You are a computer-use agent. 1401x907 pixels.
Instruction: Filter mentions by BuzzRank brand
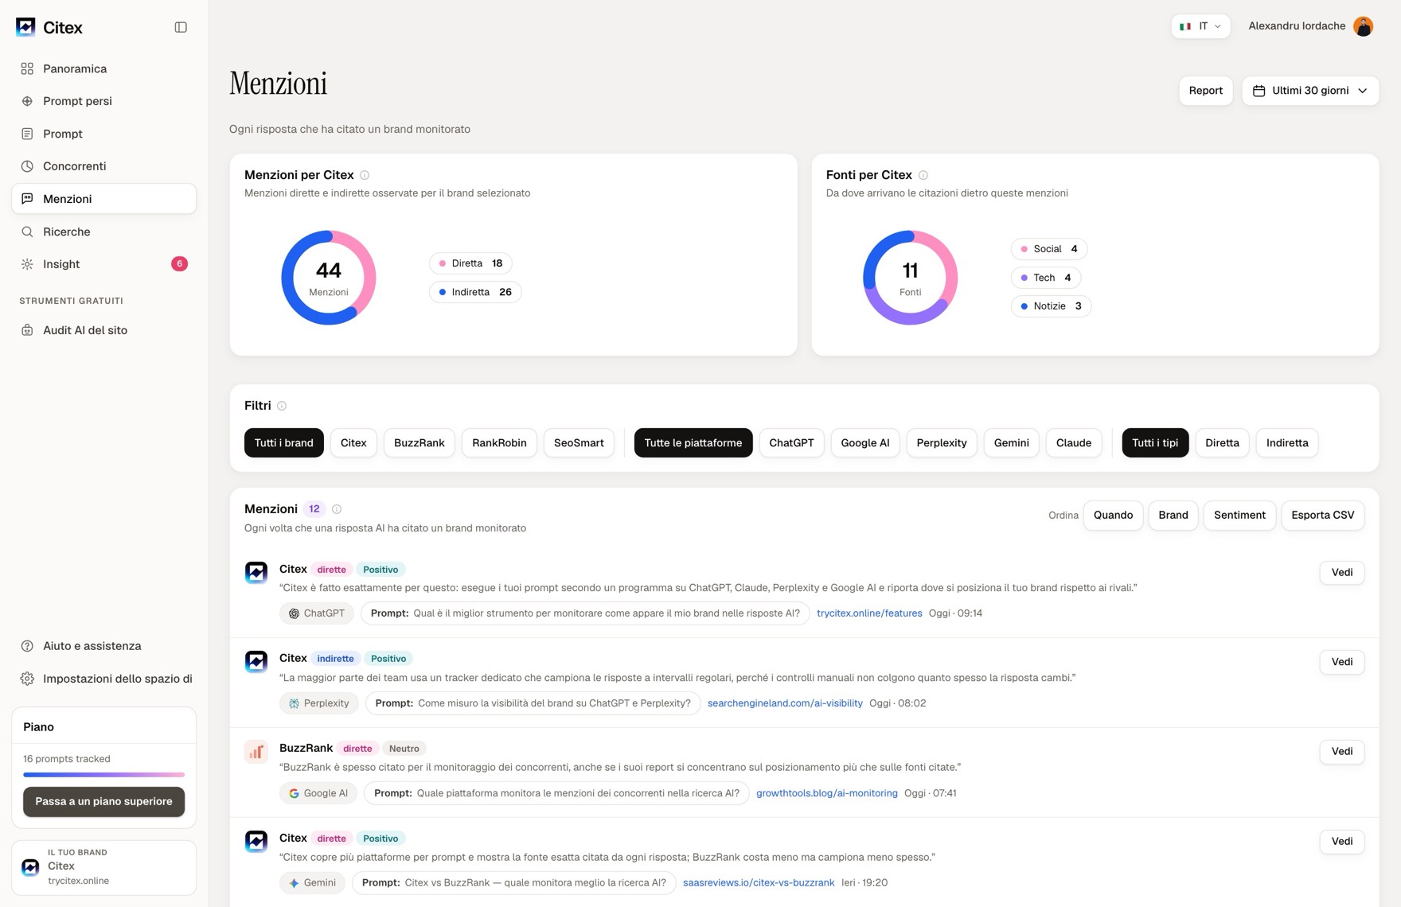point(420,443)
